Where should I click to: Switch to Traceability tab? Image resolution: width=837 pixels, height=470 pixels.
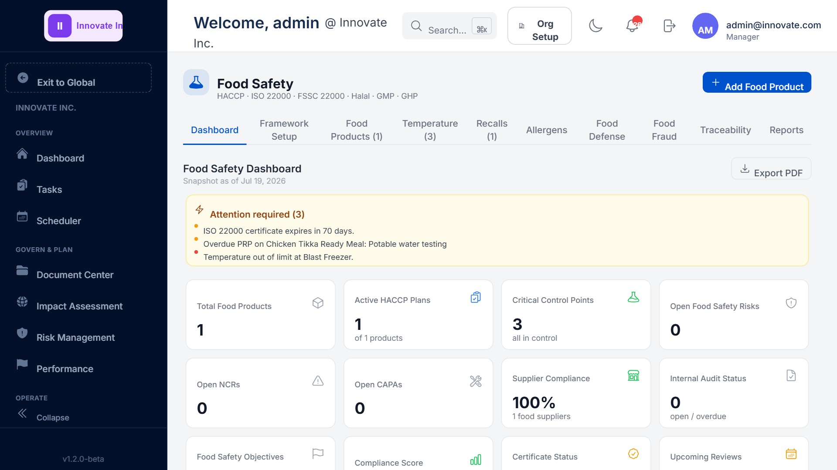point(725,130)
